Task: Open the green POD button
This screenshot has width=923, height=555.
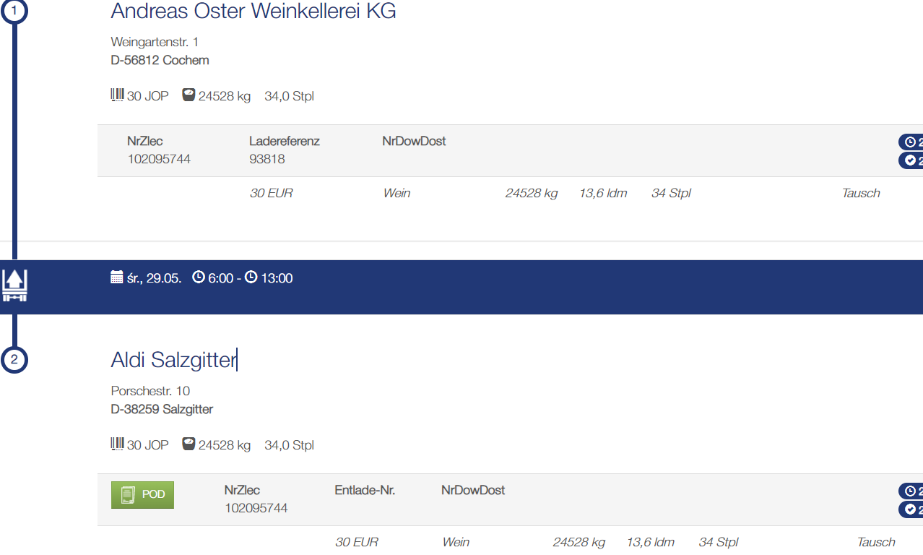Action: pos(142,495)
